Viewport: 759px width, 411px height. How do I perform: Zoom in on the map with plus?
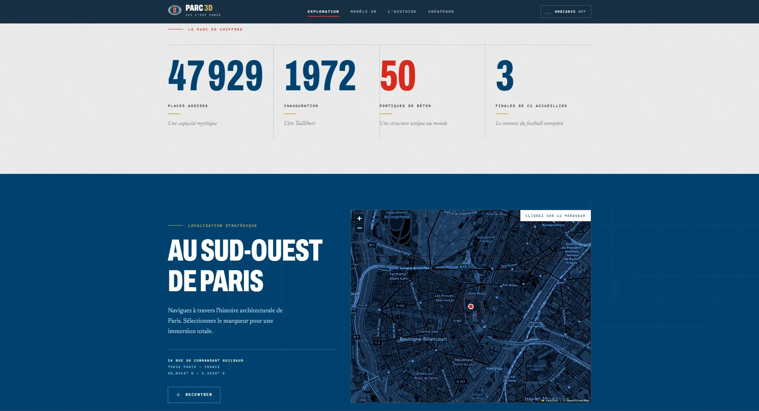(359, 218)
